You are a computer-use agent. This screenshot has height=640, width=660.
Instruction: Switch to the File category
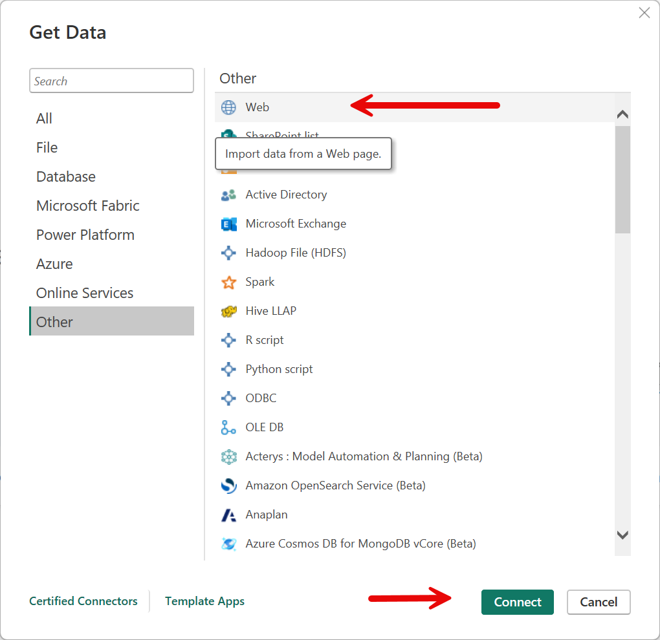(111, 147)
